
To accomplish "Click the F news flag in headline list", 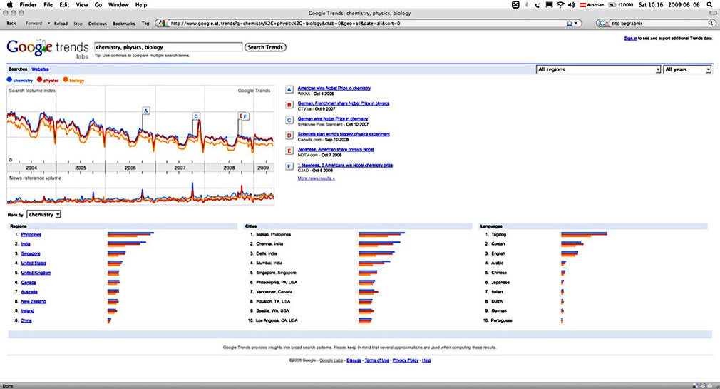I will tap(289, 166).
